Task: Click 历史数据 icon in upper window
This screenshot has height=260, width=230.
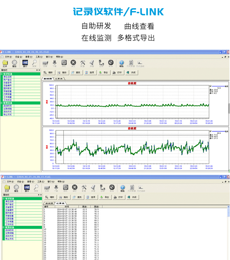Action: pos(131,63)
